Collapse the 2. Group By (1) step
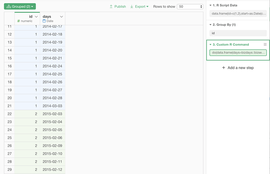Screen dimensions: 270x174 (x=211, y=25)
